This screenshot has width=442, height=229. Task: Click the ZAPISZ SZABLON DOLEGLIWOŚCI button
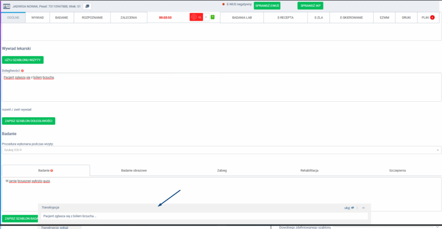pyautogui.click(x=28, y=121)
